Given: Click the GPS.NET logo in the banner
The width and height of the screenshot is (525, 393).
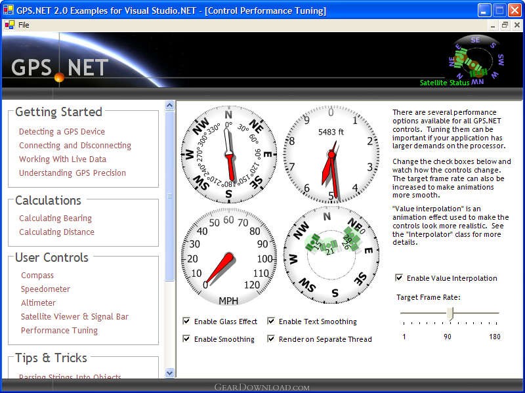Looking at the screenshot, I should (x=60, y=68).
